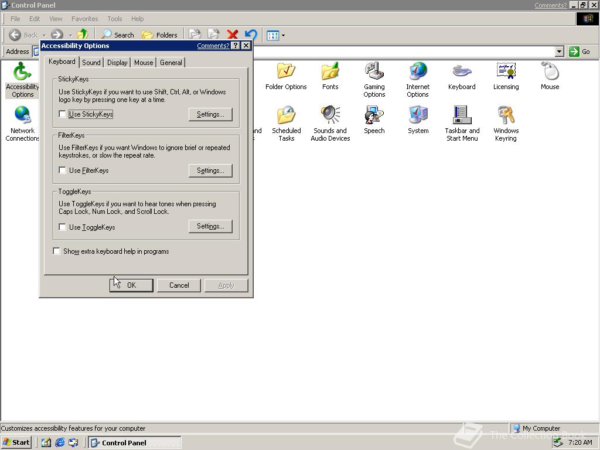Image resolution: width=600 pixels, height=450 pixels.
Task: Open the Mouse control panel icon
Action: point(550,76)
